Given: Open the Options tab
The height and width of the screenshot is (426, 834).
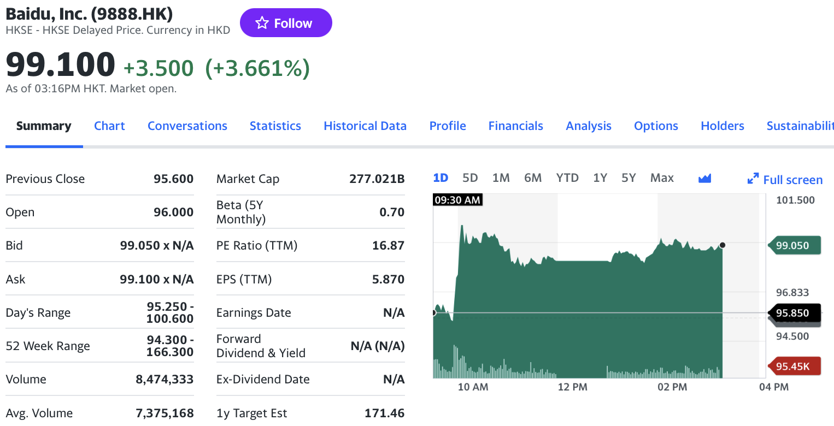Looking at the screenshot, I should point(656,126).
